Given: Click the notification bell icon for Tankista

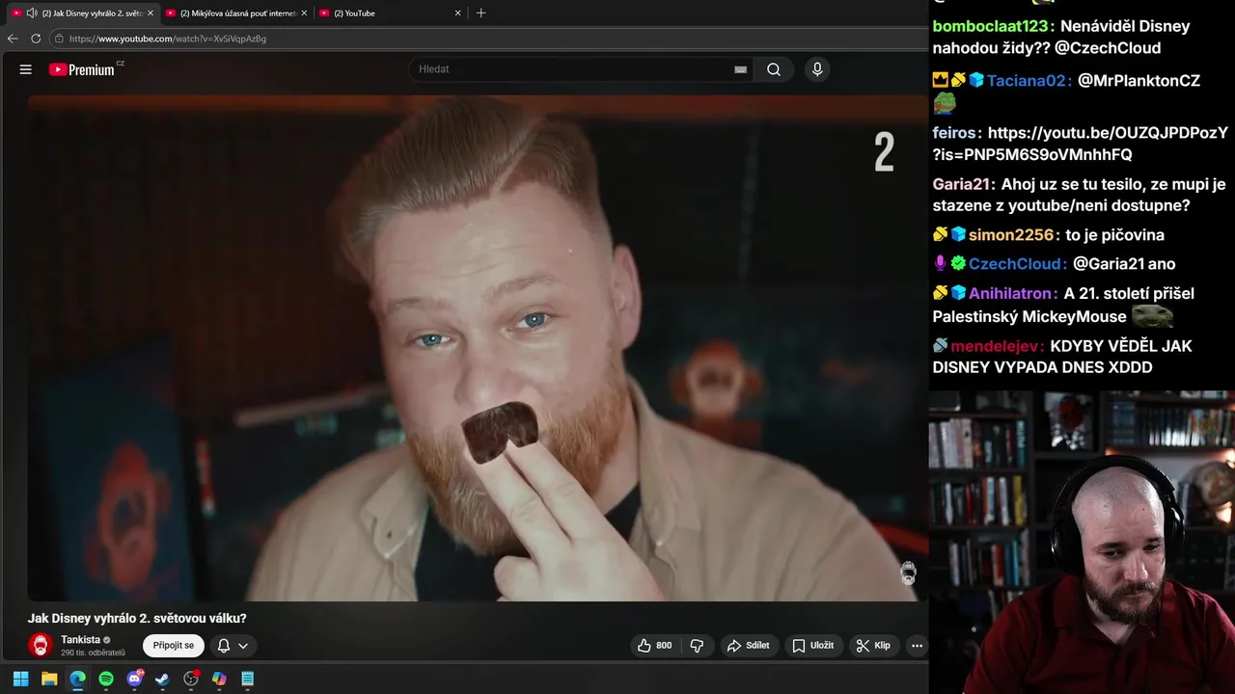Looking at the screenshot, I should coord(224,646).
